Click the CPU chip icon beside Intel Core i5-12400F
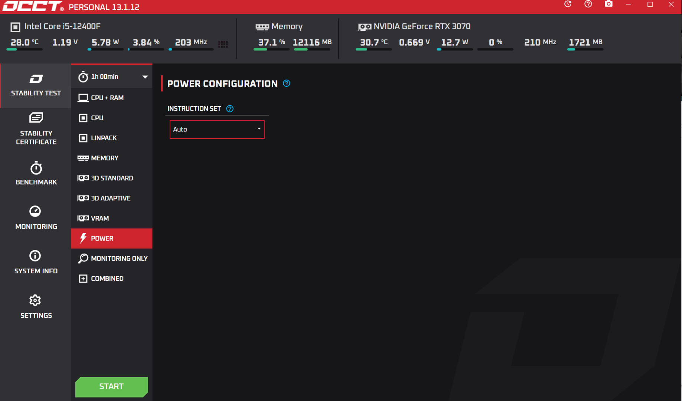 point(15,27)
